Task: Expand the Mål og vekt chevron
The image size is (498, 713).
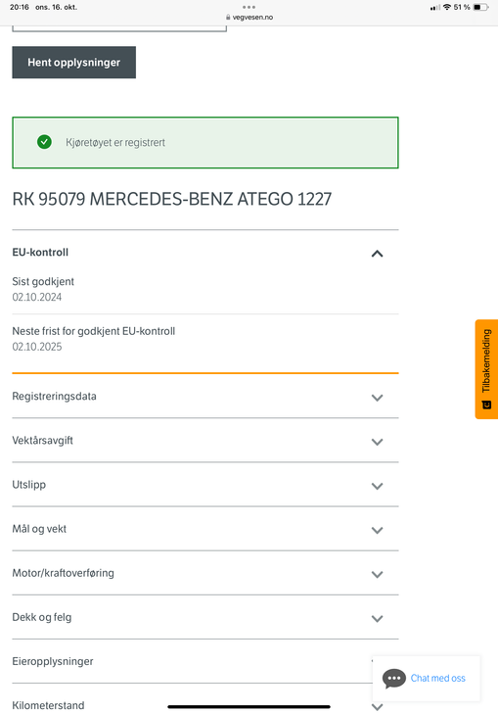Action: (377, 530)
